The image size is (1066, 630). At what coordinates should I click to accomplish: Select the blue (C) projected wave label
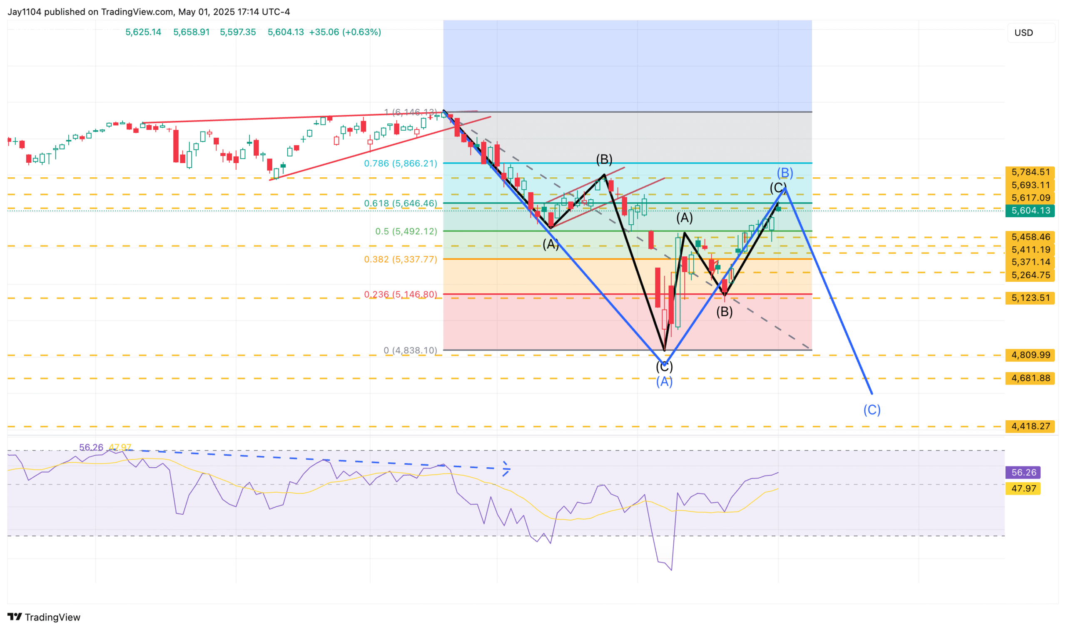point(872,410)
